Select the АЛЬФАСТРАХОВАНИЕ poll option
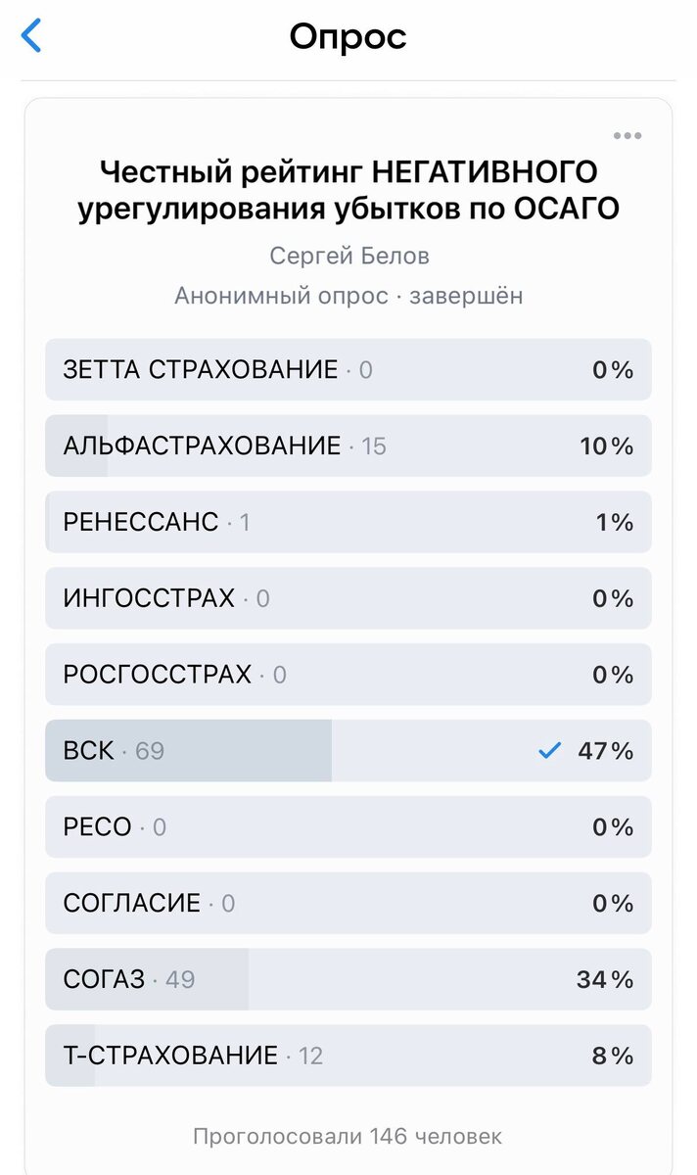This screenshot has width=697, height=1175. tap(348, 446)
